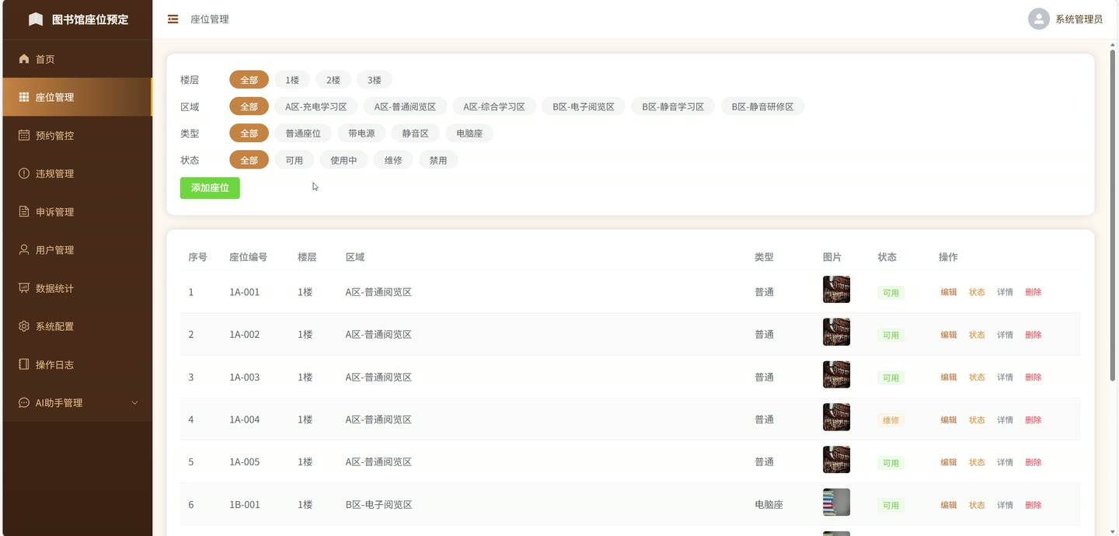Filter by area B区-静音学习区
The image size is (1119, 536).
[x=673, y=106]
